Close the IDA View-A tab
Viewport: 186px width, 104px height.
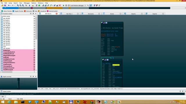pos(57,14)
